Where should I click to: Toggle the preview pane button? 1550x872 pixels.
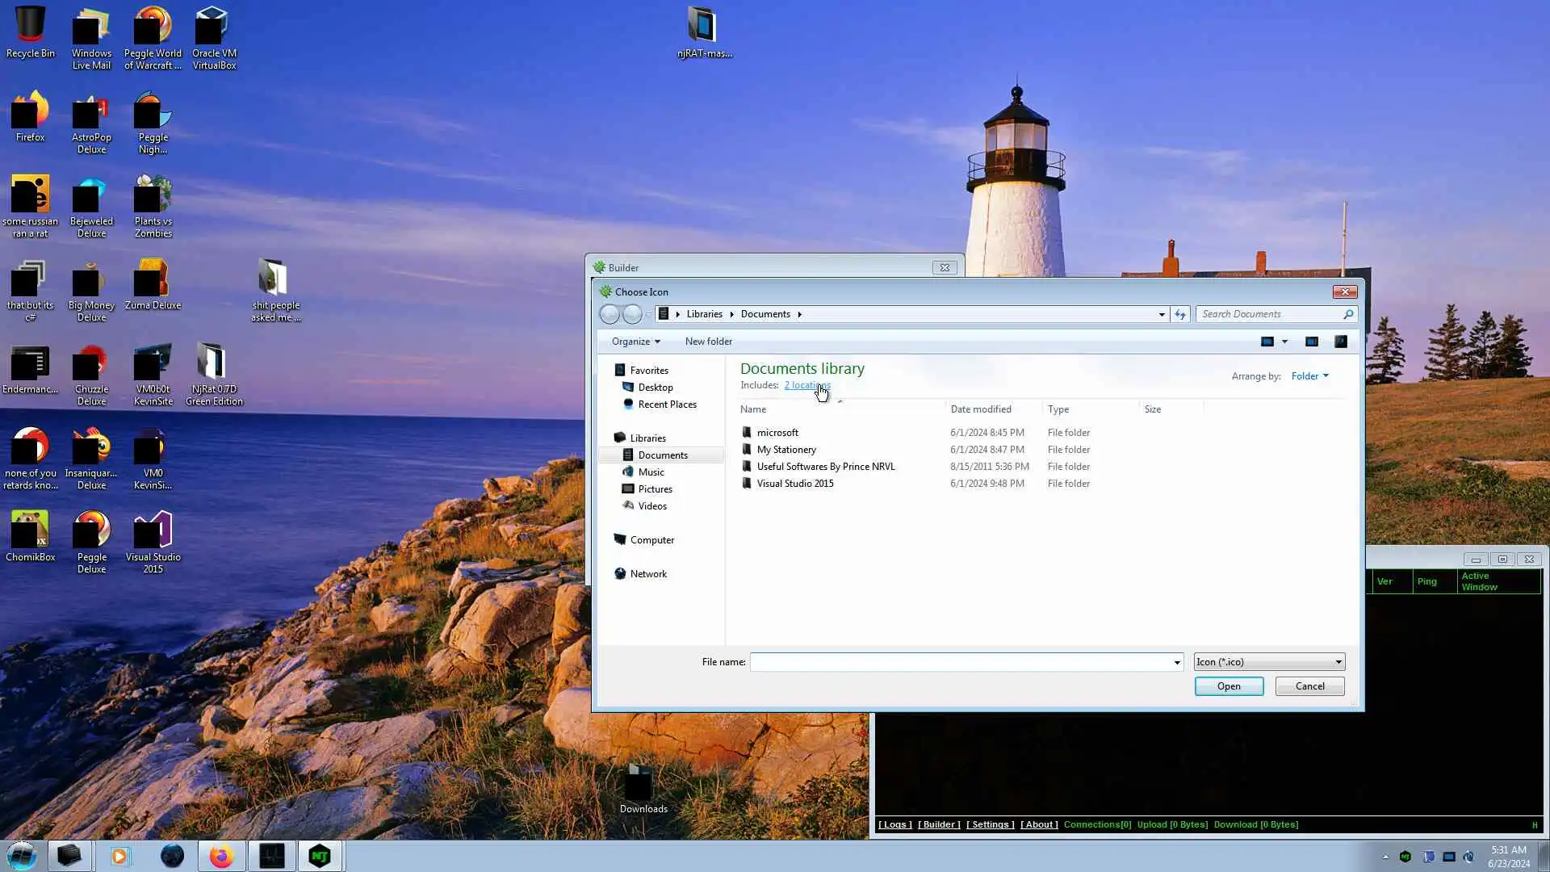[x=1312, y=342]
